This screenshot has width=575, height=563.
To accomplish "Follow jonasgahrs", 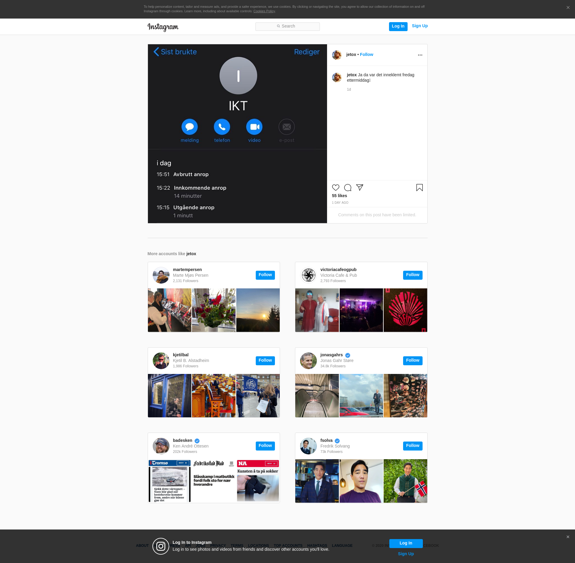I will (412, 360).
